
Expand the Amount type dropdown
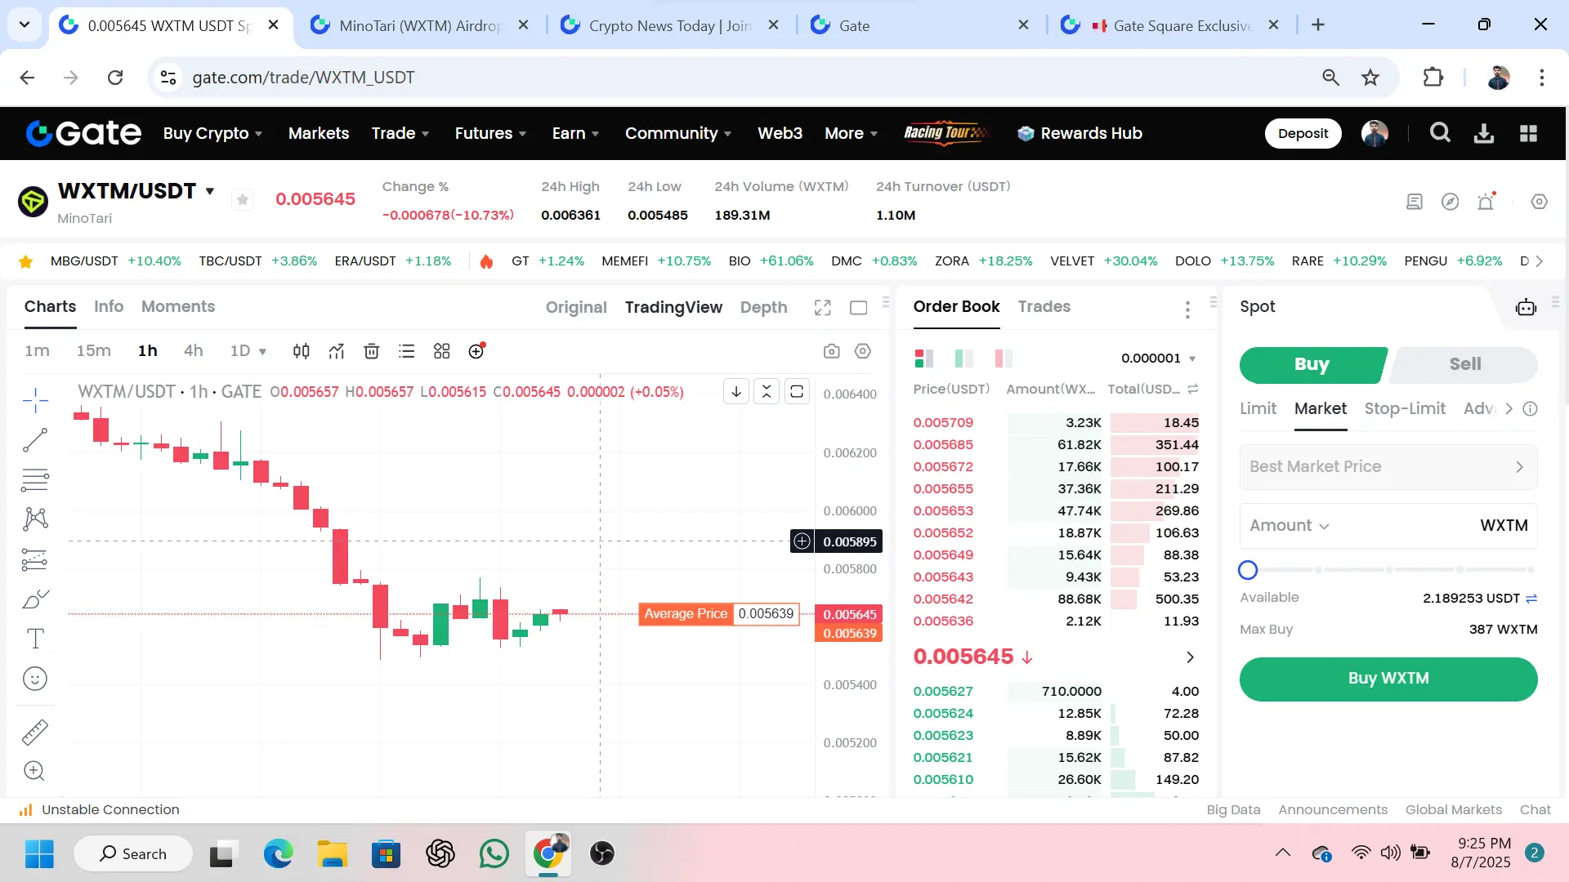1290,526
